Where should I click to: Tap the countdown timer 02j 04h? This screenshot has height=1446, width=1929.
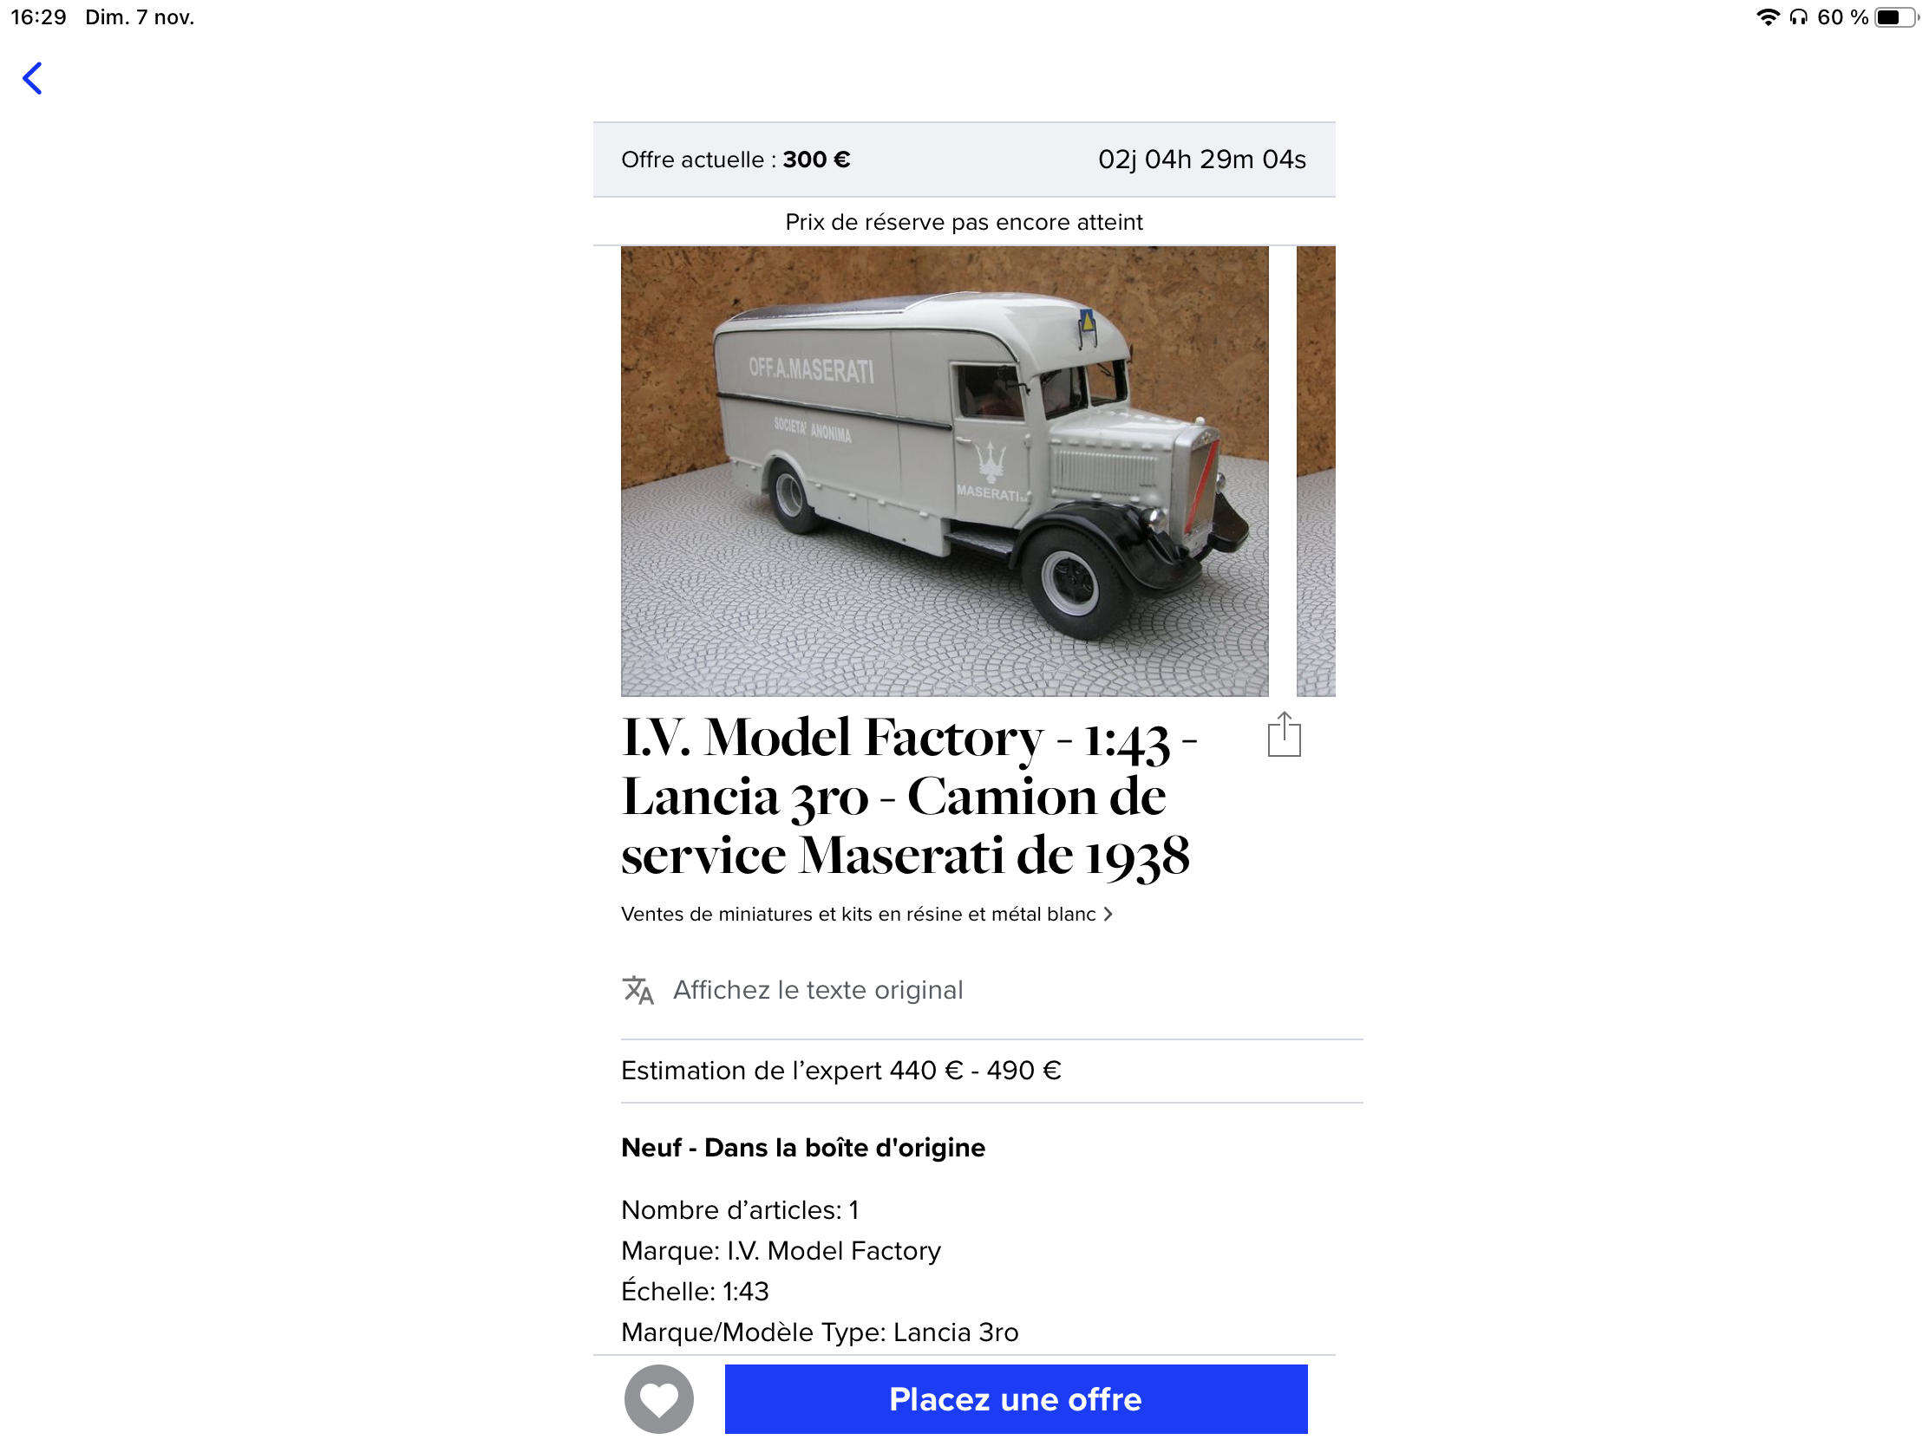[x=1201, y=160]
